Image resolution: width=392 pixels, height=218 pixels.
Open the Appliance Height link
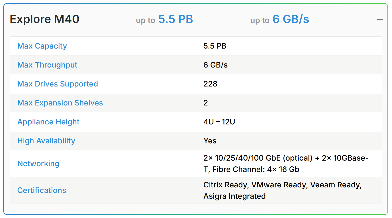(x=48, y=122)
